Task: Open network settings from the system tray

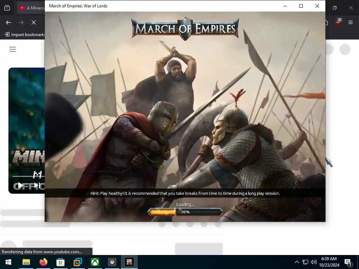Action: point(305,262)
